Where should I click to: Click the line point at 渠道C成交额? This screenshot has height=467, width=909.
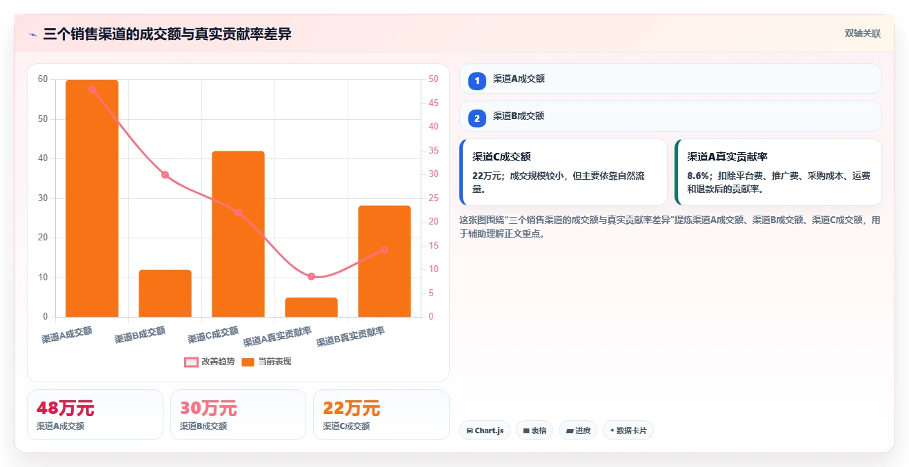tap(238, 213)
